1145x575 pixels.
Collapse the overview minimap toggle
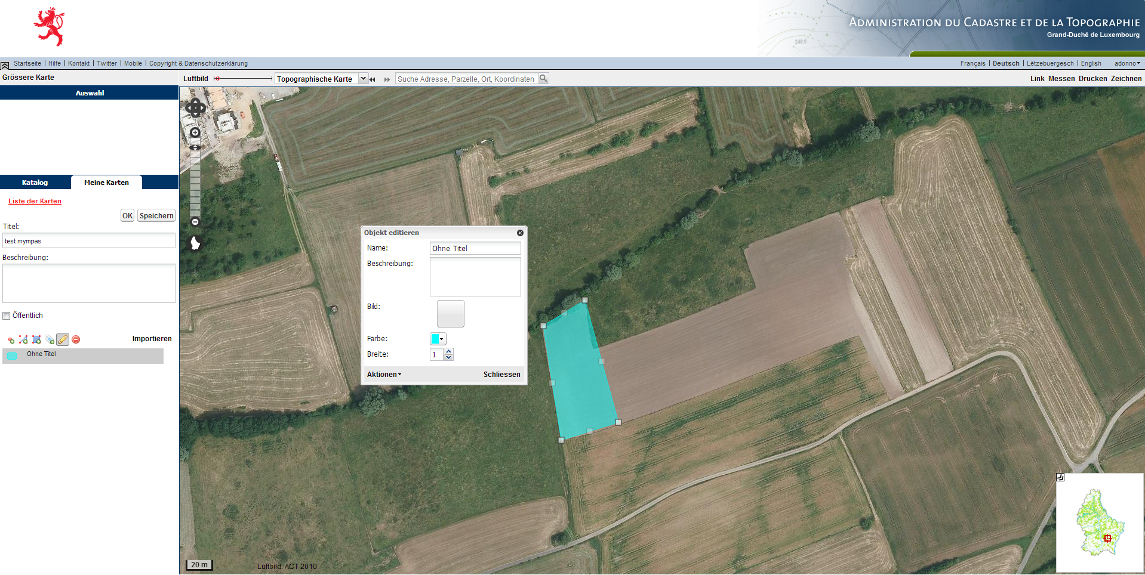point(1060,477)
